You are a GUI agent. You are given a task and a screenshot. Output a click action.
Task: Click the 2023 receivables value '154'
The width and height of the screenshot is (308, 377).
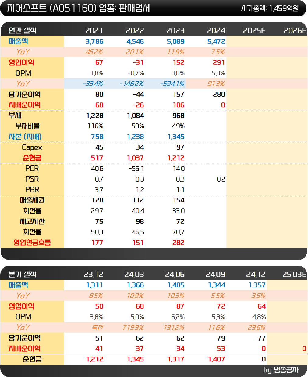[179, 200]
